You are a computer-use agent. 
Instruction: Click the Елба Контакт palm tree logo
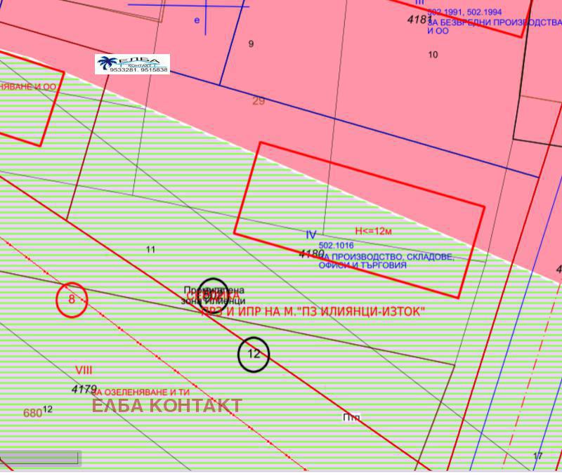pyautogui.click(x=133, y=65)
